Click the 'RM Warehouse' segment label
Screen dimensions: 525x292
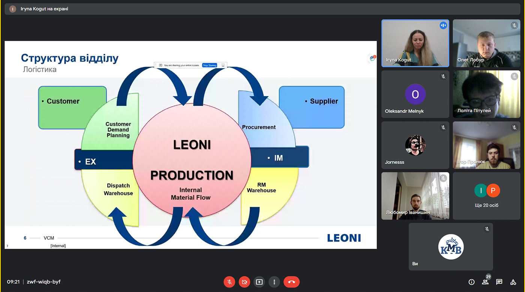pos(261,187)
